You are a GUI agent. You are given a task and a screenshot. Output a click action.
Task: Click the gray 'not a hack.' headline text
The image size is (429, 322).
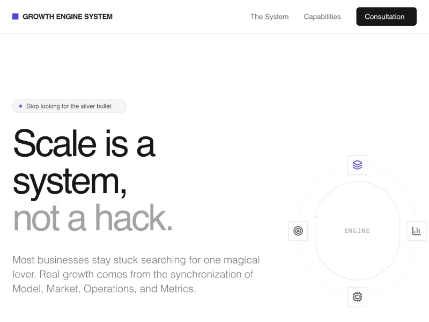click(93, 218)
